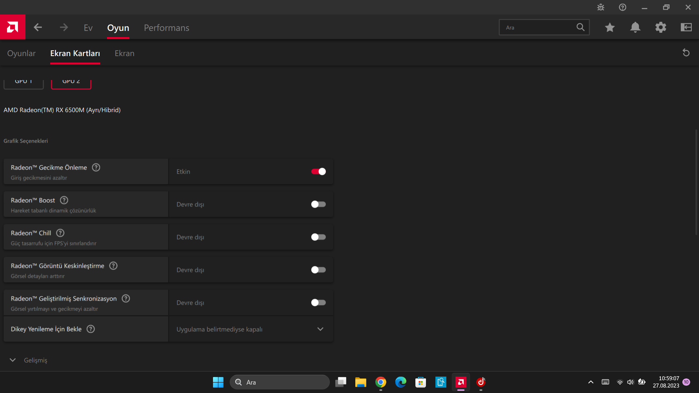This screenshot has width=699, height=393.
Task: Launch Google Chrome from taskbar
Action: pyautogui.click(x=381, y=382)
